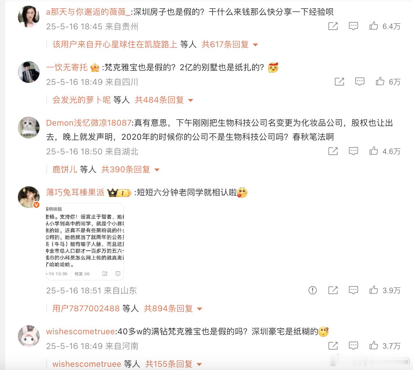Expand the 共894条回复 replies
Viewport: 413px width, 370px height.
click(173, 308)
